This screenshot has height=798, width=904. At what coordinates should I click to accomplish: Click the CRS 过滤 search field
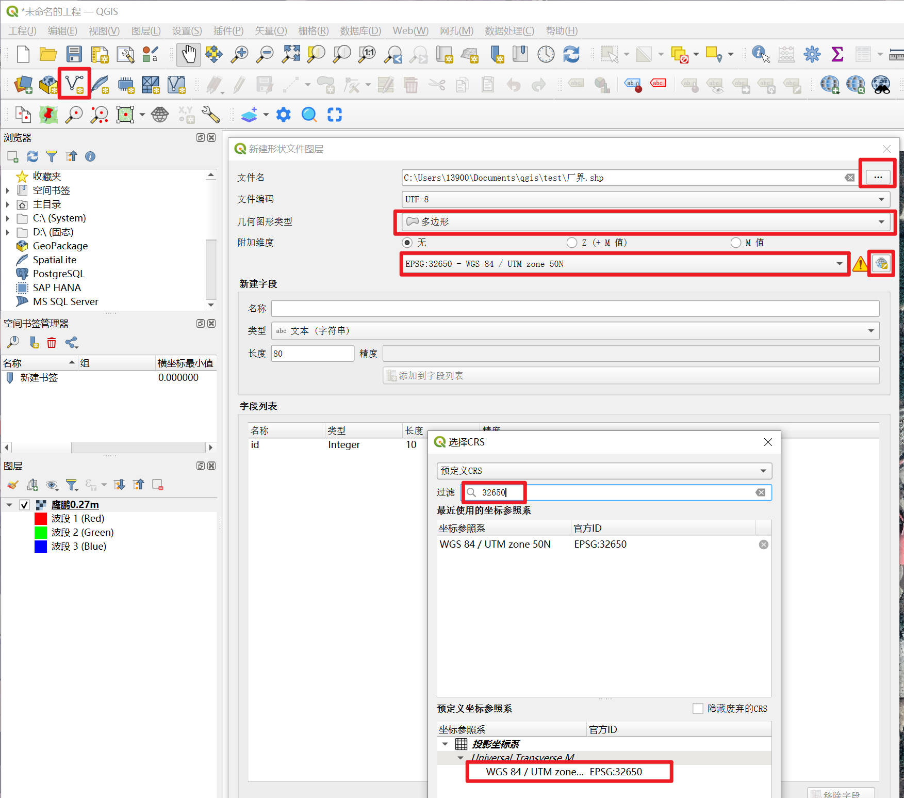pos(616,492)
